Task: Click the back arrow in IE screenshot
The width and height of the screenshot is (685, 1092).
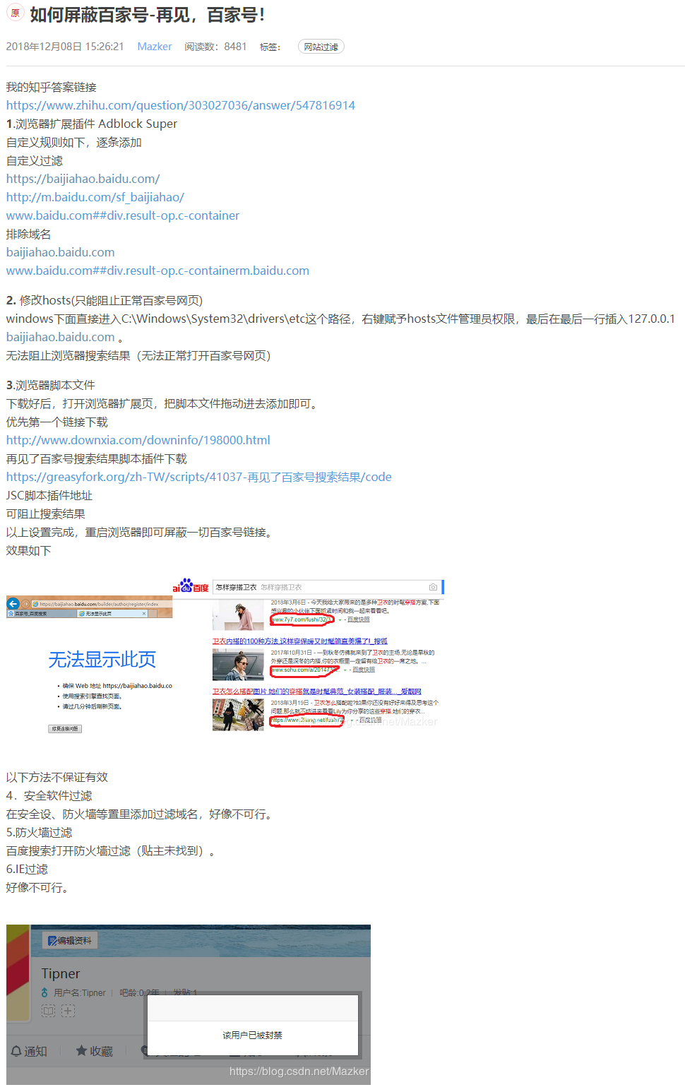Action: tap(13, 603)
